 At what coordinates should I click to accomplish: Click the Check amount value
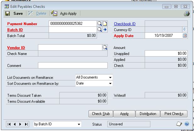click(182, 65)
